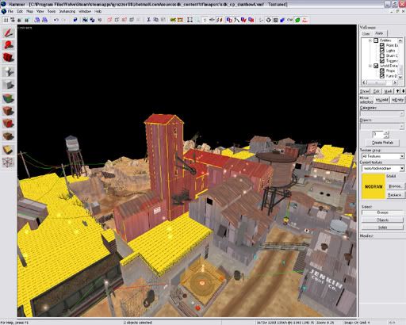Screen dimensions: 406x325
Task: Open the Current texture dropdown
Action: (x=383, y=168)
